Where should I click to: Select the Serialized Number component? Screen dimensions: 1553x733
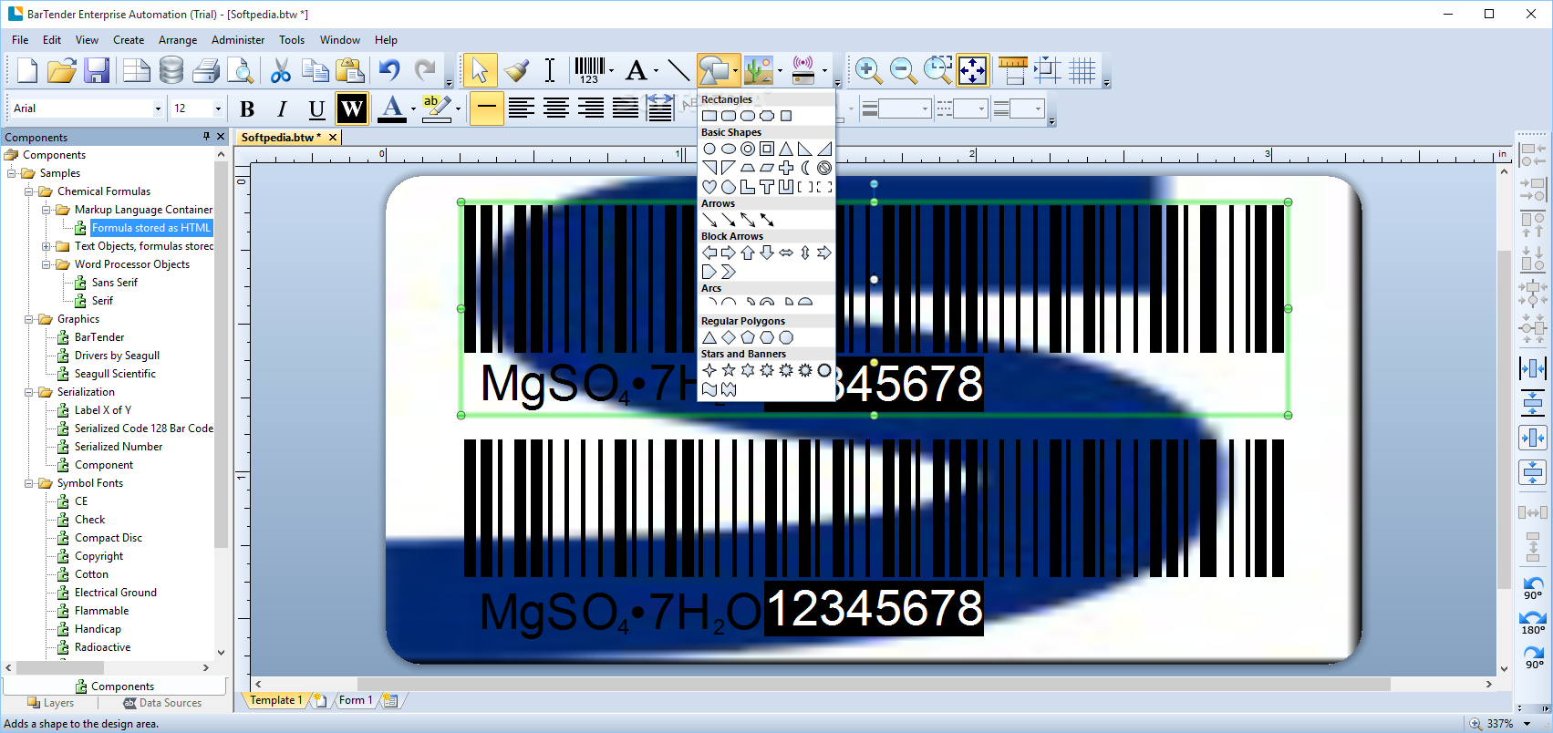[119, 447]
